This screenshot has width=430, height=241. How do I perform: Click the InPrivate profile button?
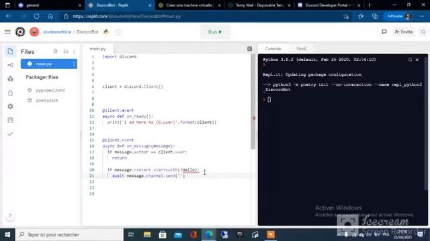(398, 16)
